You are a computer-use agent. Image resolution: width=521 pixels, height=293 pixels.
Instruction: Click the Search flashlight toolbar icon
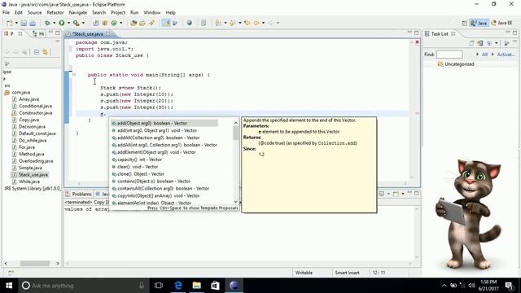click(152, 23)
